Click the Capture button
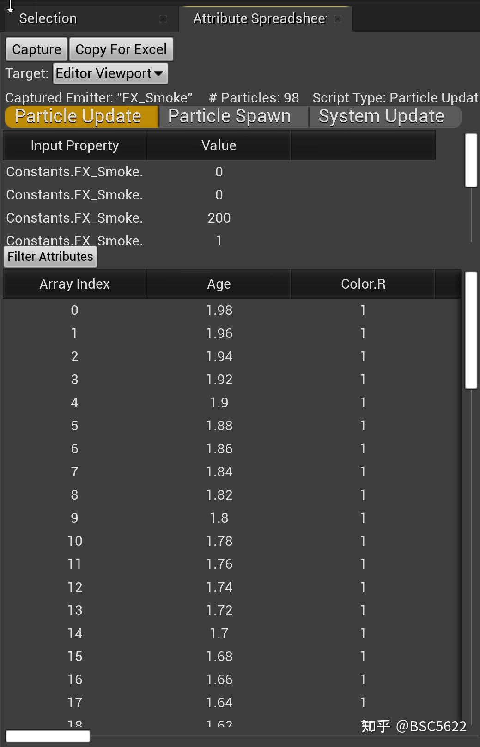Screen dimensions: 480x747 pos(36,49)
